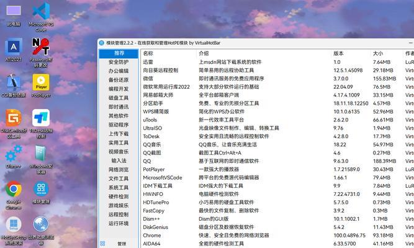Select the 分区助手 module row
The height and width of the screenshot is (248, 414).
tap(277, 104)
